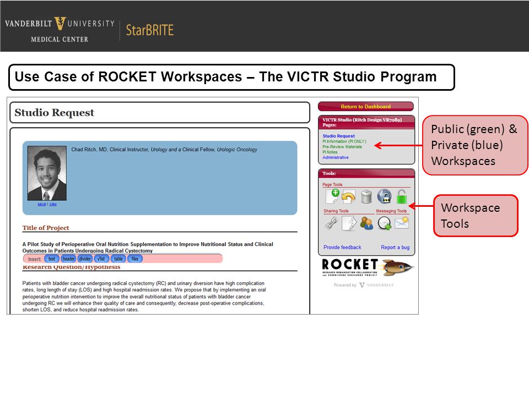Toggle the green open padlock icon

[402, 197]
